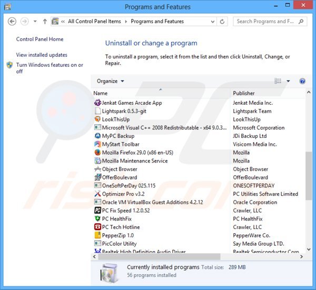Select the PC Tech Hotline phone icon
The image size is (316, 290).
click(97, 227)
